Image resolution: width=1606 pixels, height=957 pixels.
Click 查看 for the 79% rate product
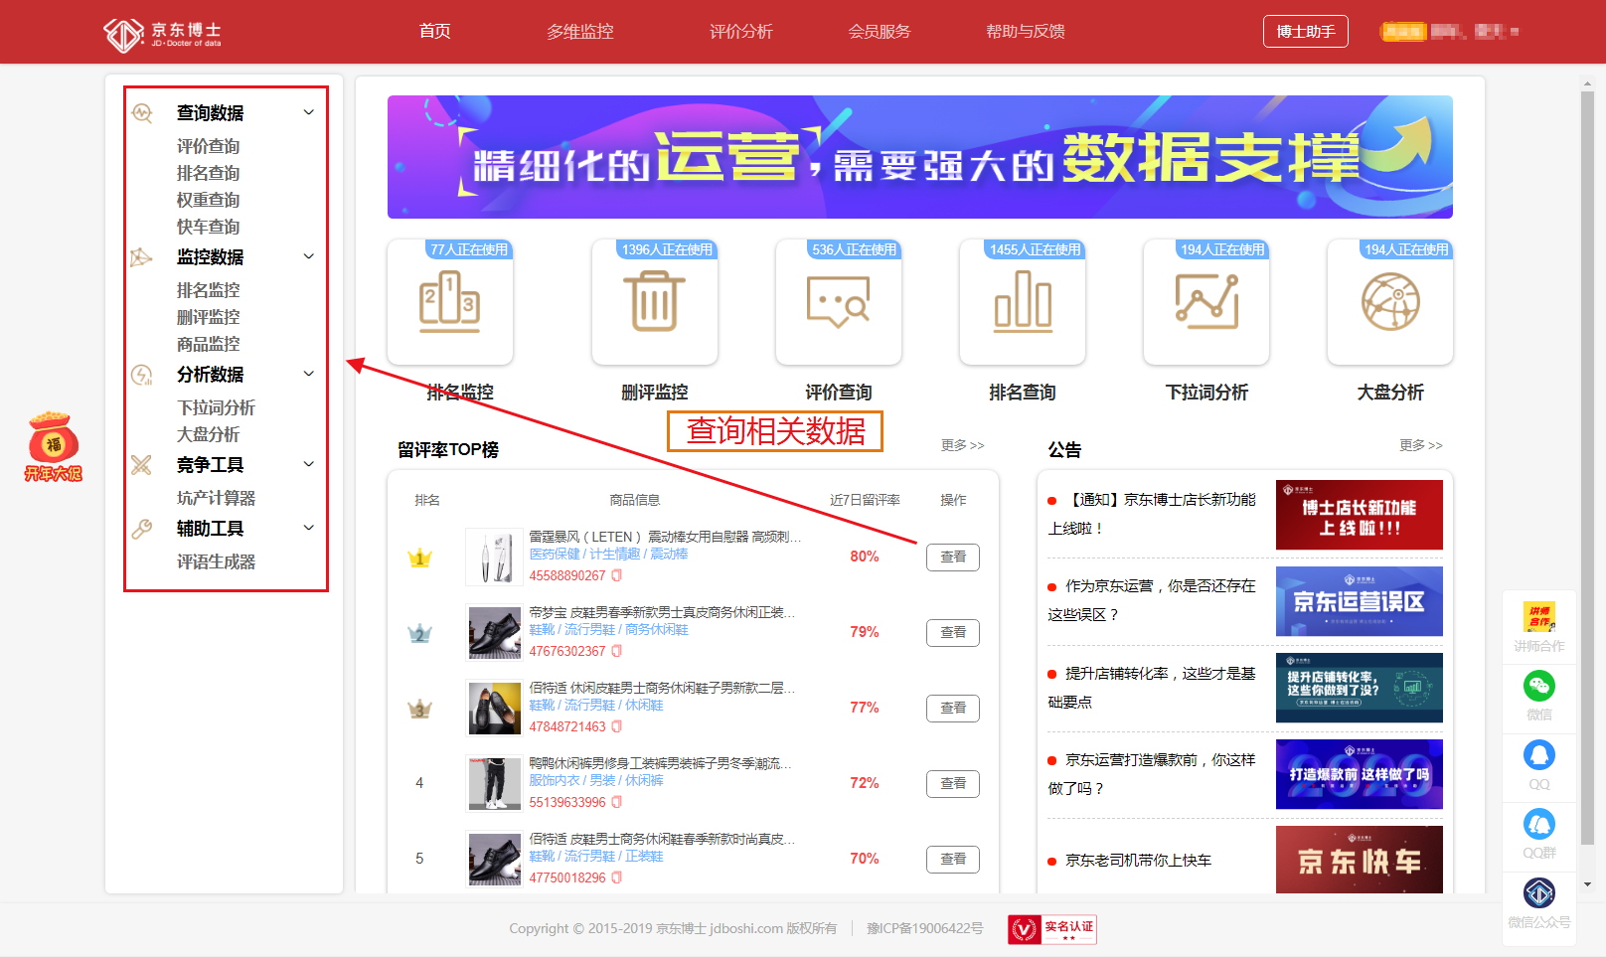pos(953,633)
